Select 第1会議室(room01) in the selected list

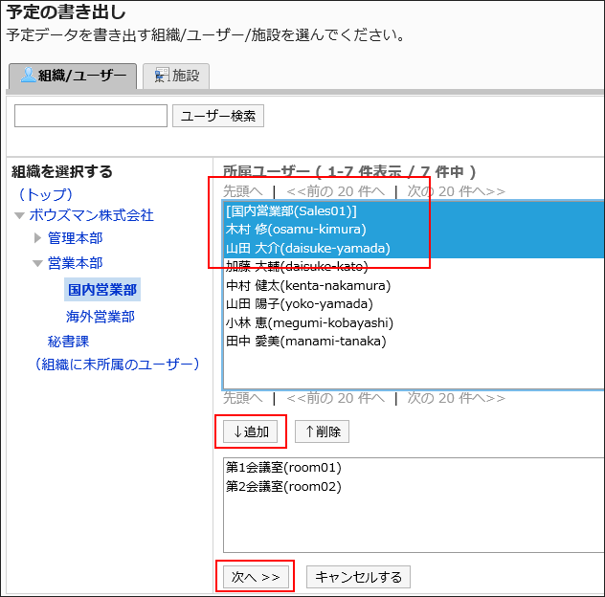tap(414, 468)
